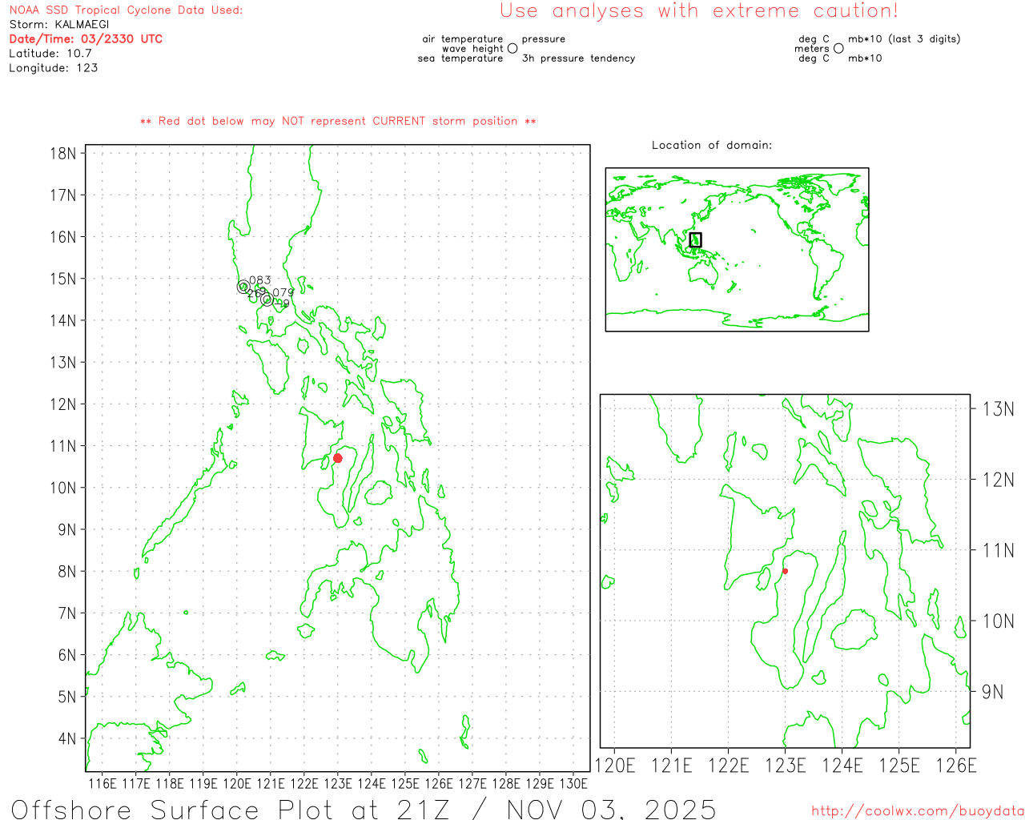The width and height of the screenshot is (1025, 820).
Task: Click legend circle next to meters label
Action: (x=838, y=49)
